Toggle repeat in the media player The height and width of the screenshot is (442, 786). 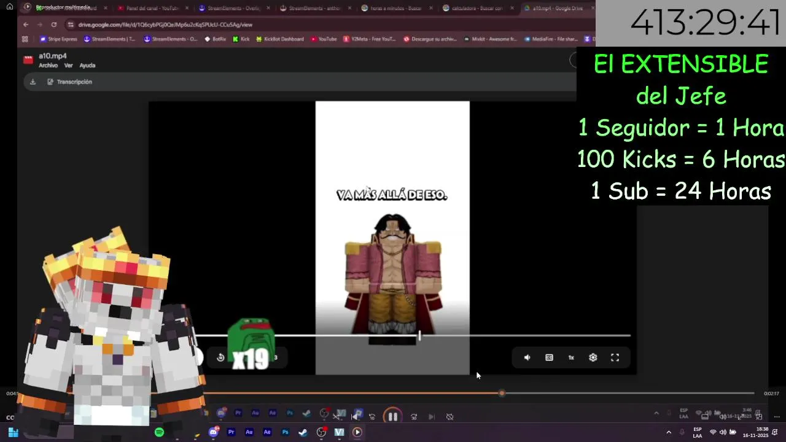pyautogui.click(x=449, y=417)
